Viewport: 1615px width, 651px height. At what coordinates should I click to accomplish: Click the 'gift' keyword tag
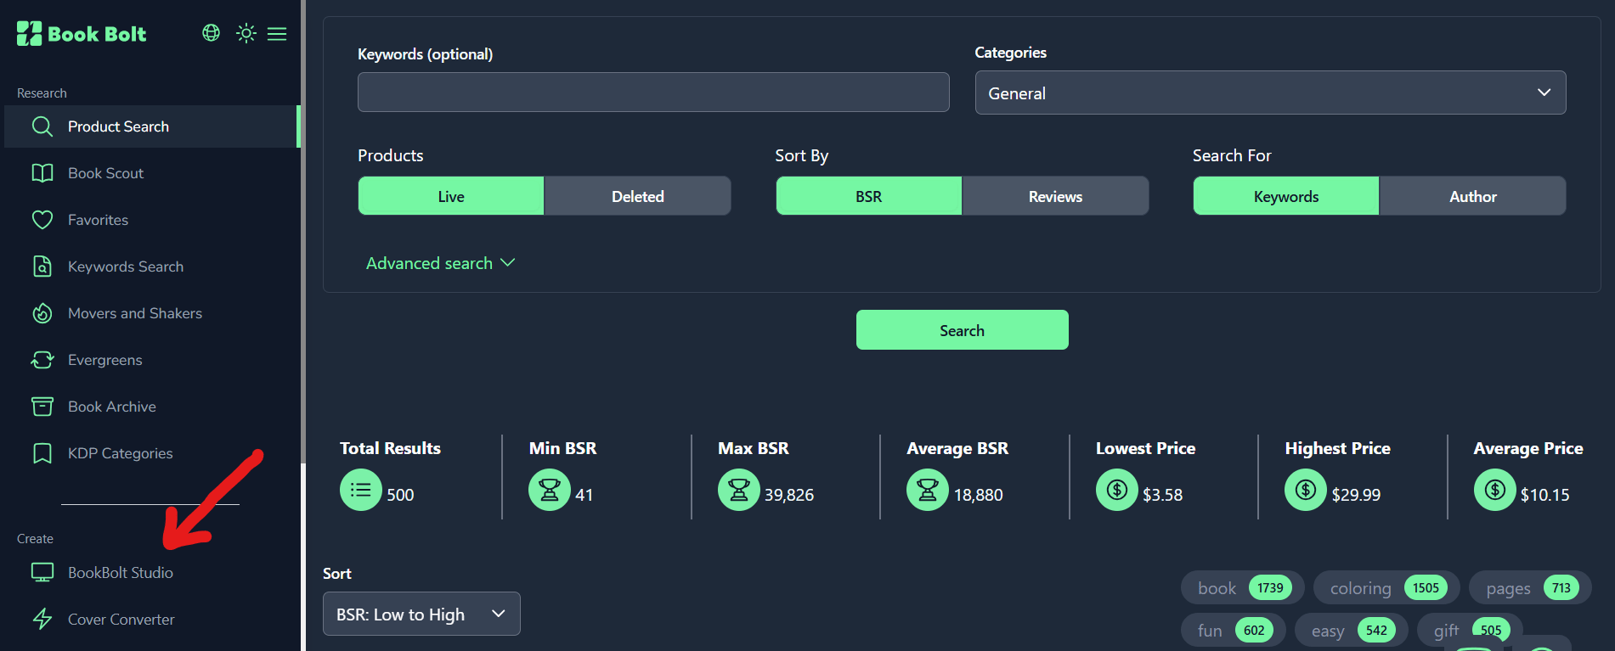(1469, 630)
